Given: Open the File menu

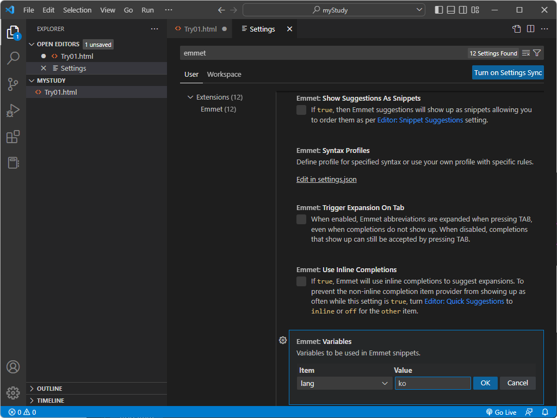Looking at the screenshot, I should [29, 10].
